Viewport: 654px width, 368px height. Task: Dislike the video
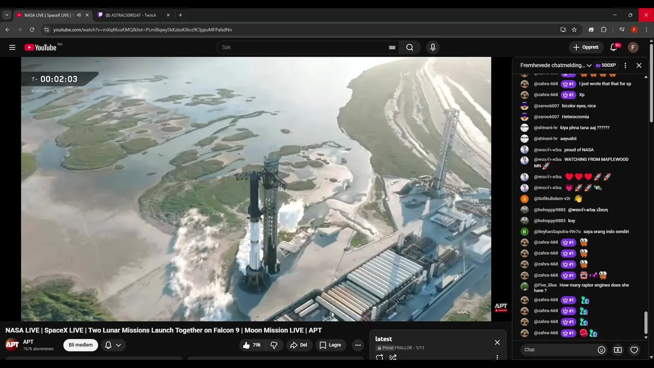tap(274, 345)
